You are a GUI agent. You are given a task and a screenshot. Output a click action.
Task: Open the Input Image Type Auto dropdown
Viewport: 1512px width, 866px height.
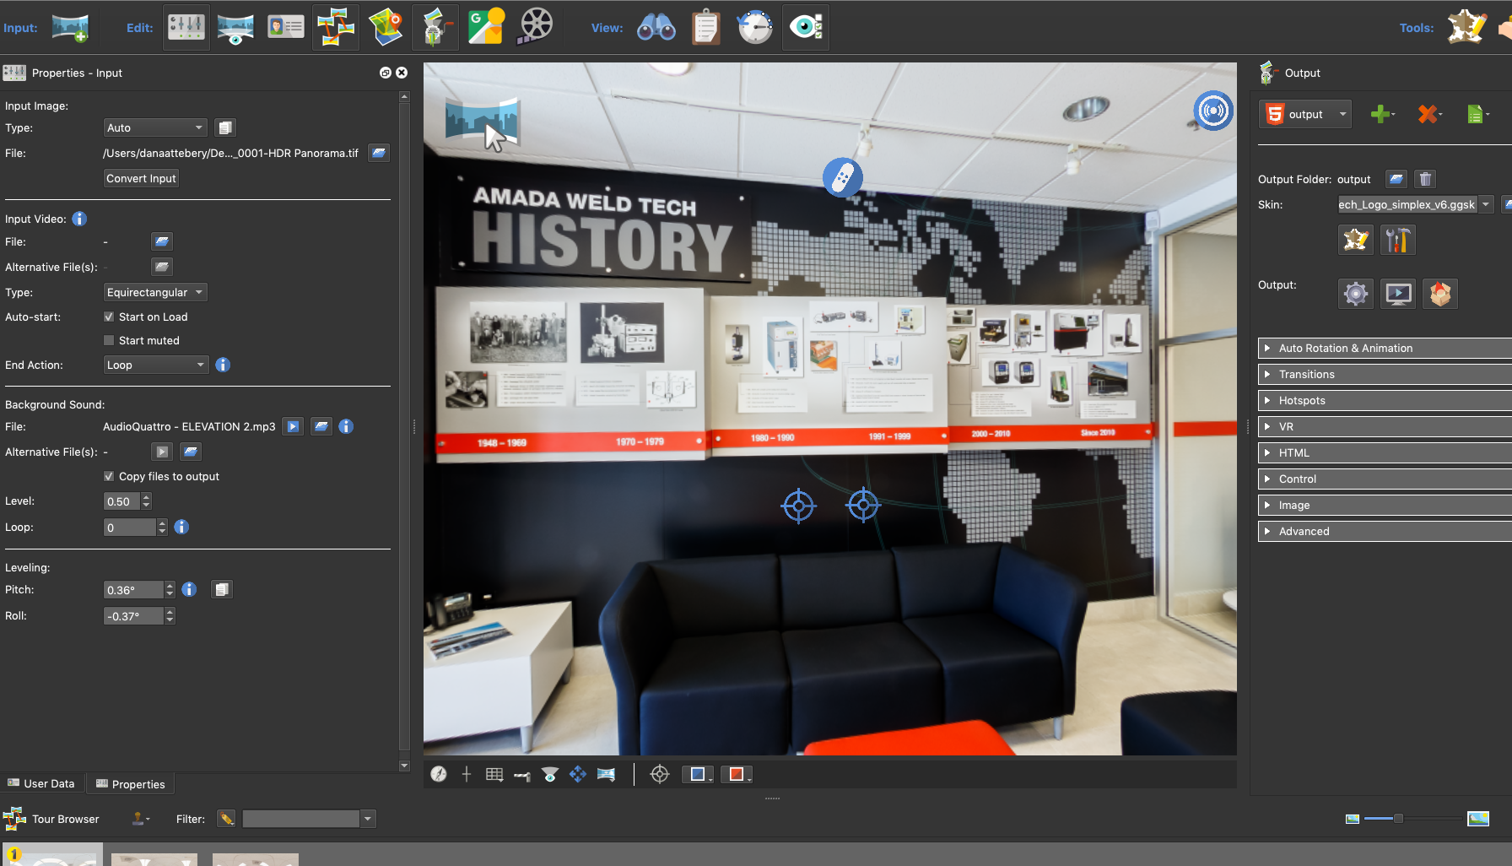[155, 128]
